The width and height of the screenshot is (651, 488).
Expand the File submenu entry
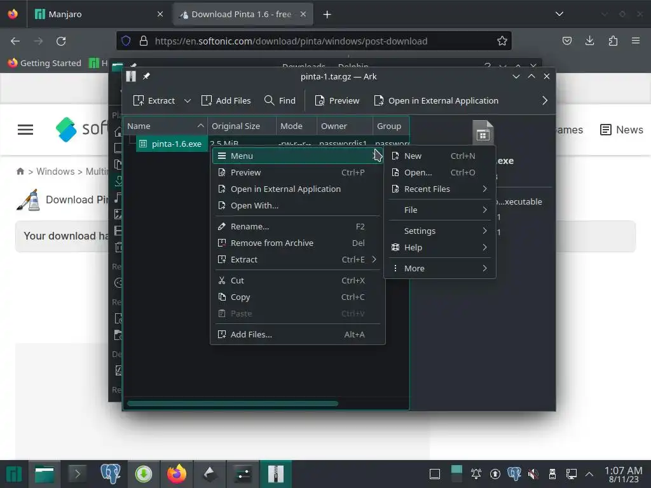tap(440, 210)
